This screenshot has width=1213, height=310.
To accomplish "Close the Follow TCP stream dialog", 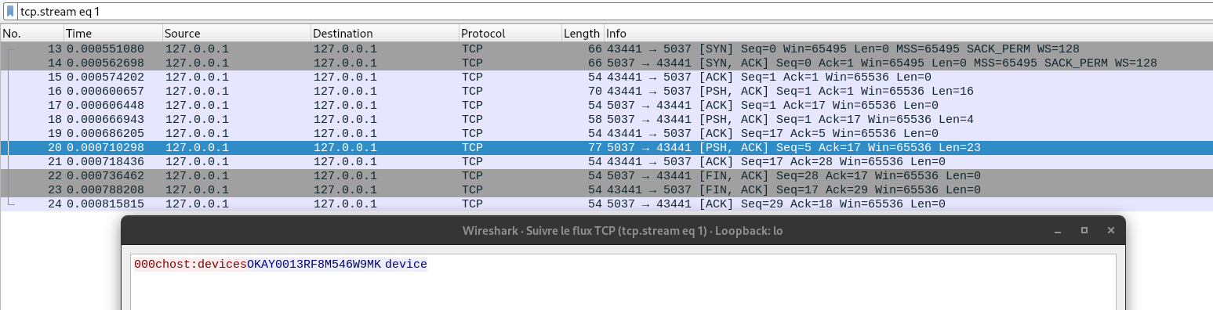I will pyautogui.click(x=1110, y=230).
